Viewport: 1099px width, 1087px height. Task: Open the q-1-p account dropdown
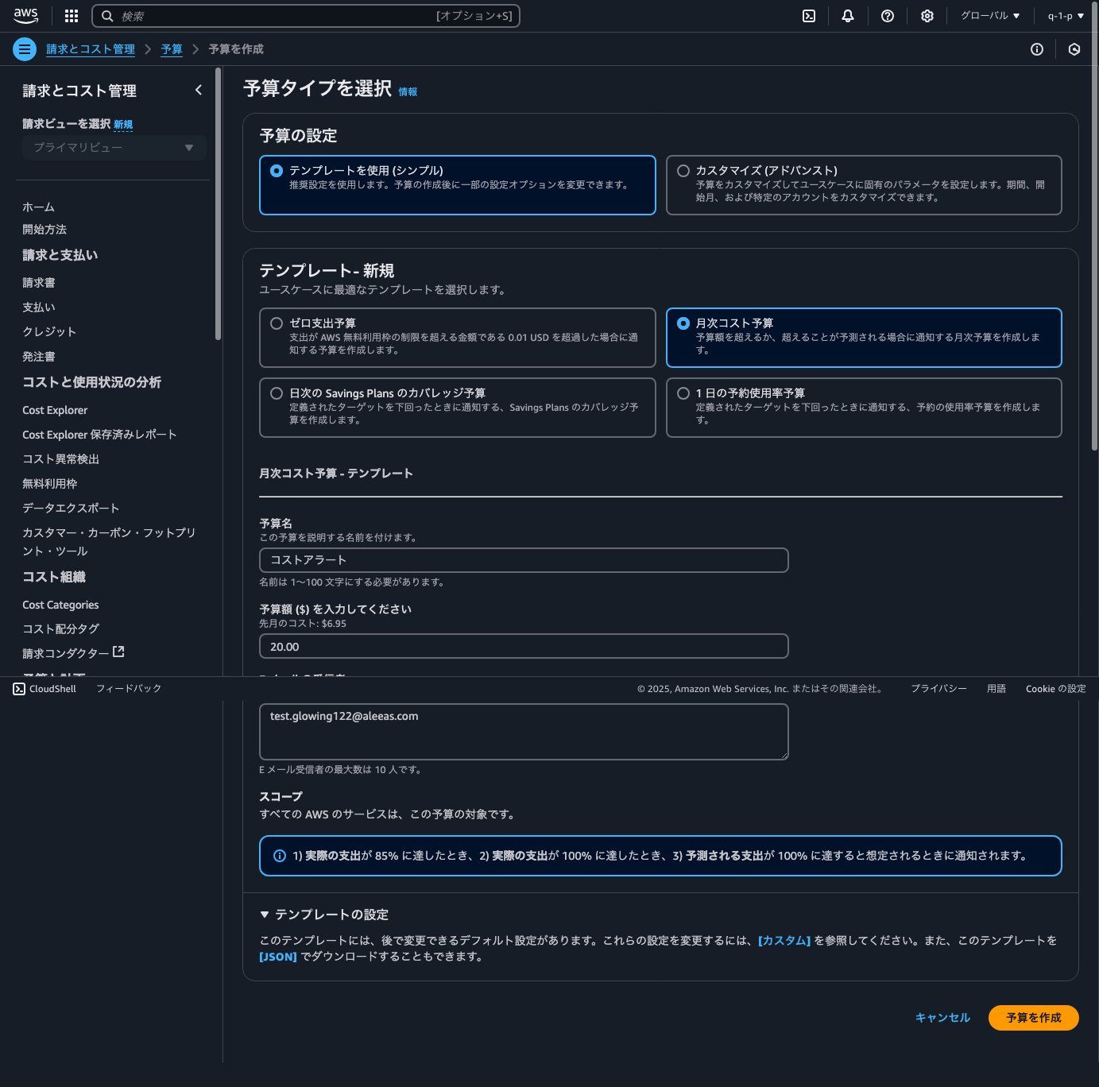pos(1066,16)
